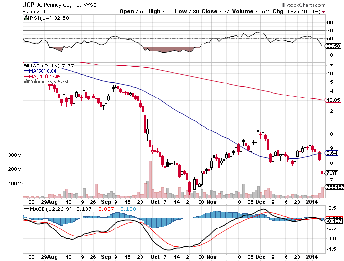Click the 'Close 7.37' header value
The height and width of the screenshot is (261, 344).
(x=215, y=11)
